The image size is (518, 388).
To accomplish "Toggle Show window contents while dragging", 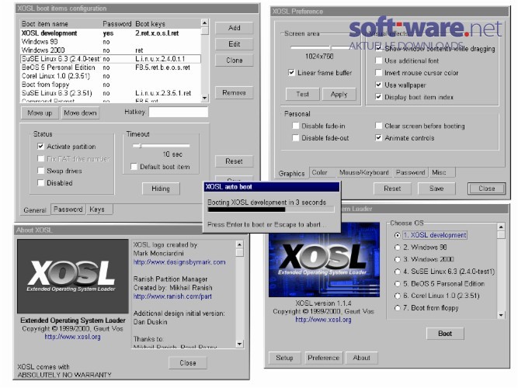I will click(378, 49).
